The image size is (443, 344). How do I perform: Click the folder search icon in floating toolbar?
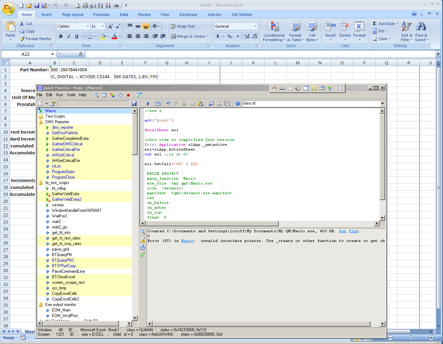(314, 88)
